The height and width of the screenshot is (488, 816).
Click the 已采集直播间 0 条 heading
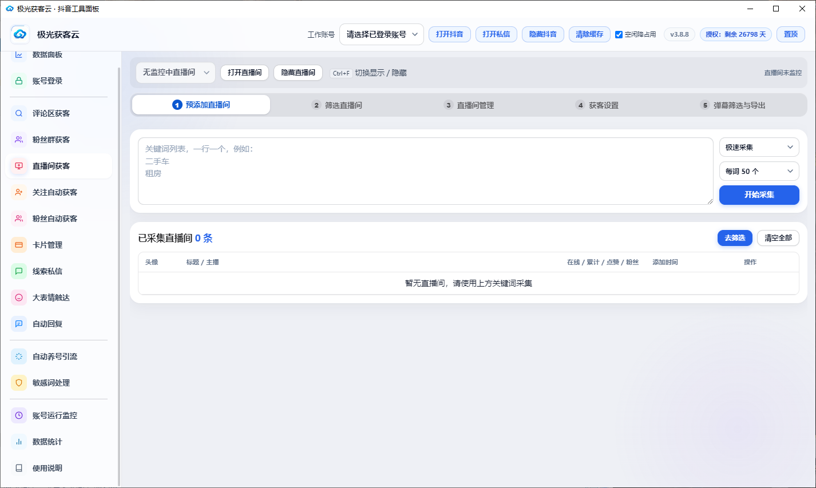(x=175, y=238)
